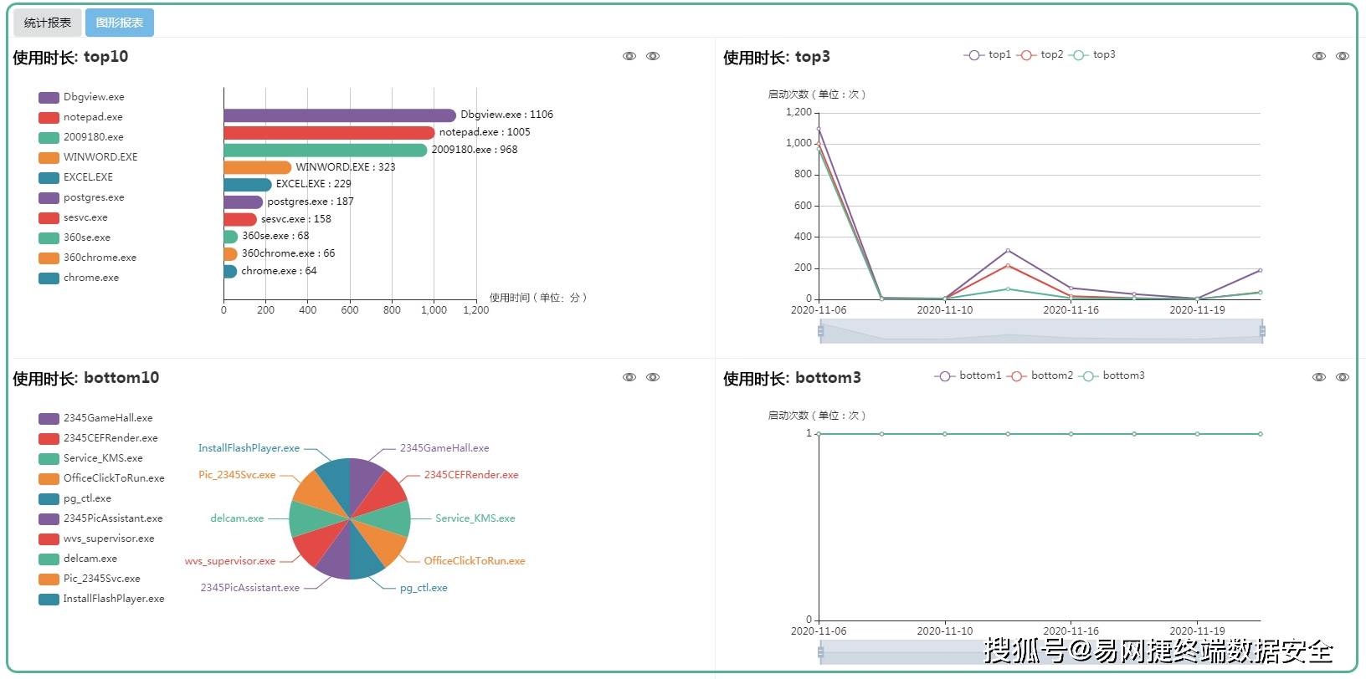Click second eye icon in top10 panel
1366x679 pixels.
coord(653,56)
